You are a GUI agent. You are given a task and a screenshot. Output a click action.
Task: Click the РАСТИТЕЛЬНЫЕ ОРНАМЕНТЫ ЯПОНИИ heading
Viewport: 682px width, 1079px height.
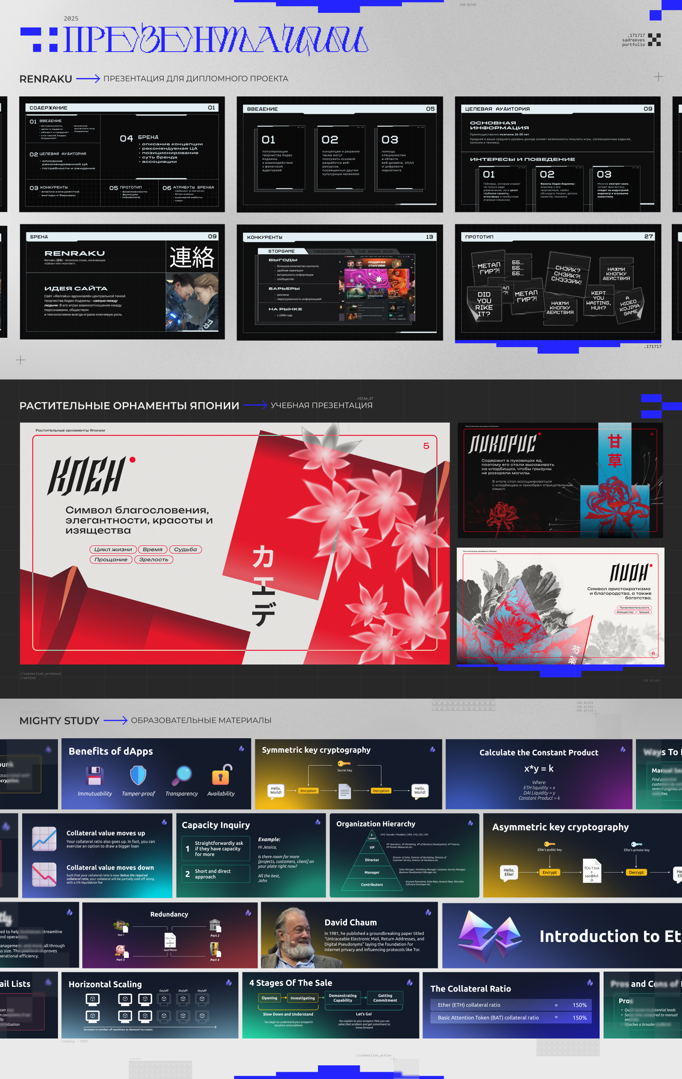[129, 406]
